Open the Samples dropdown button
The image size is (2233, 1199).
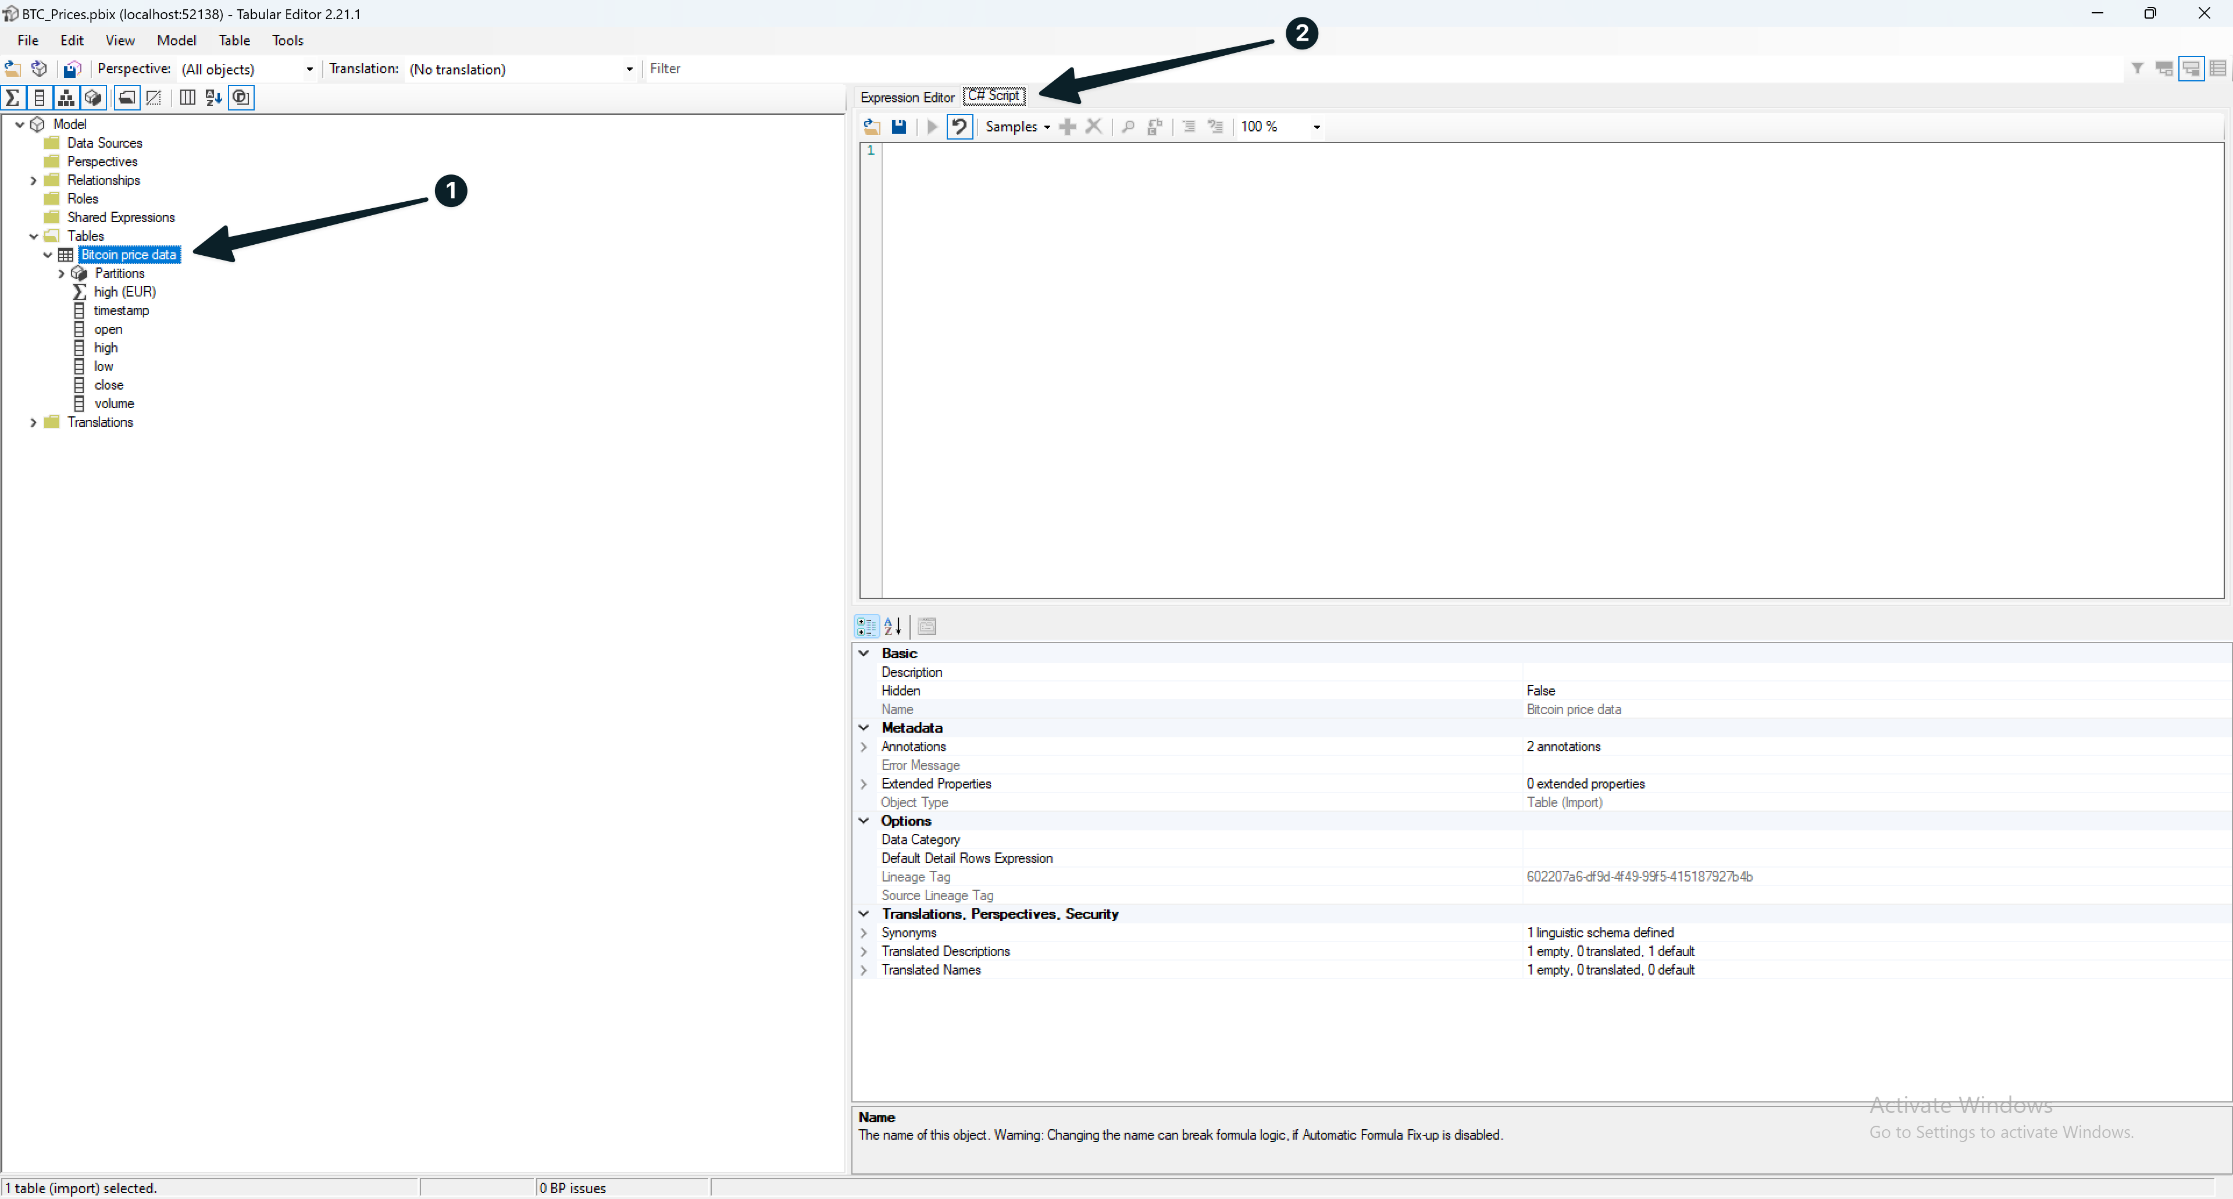pos(1017,127)
